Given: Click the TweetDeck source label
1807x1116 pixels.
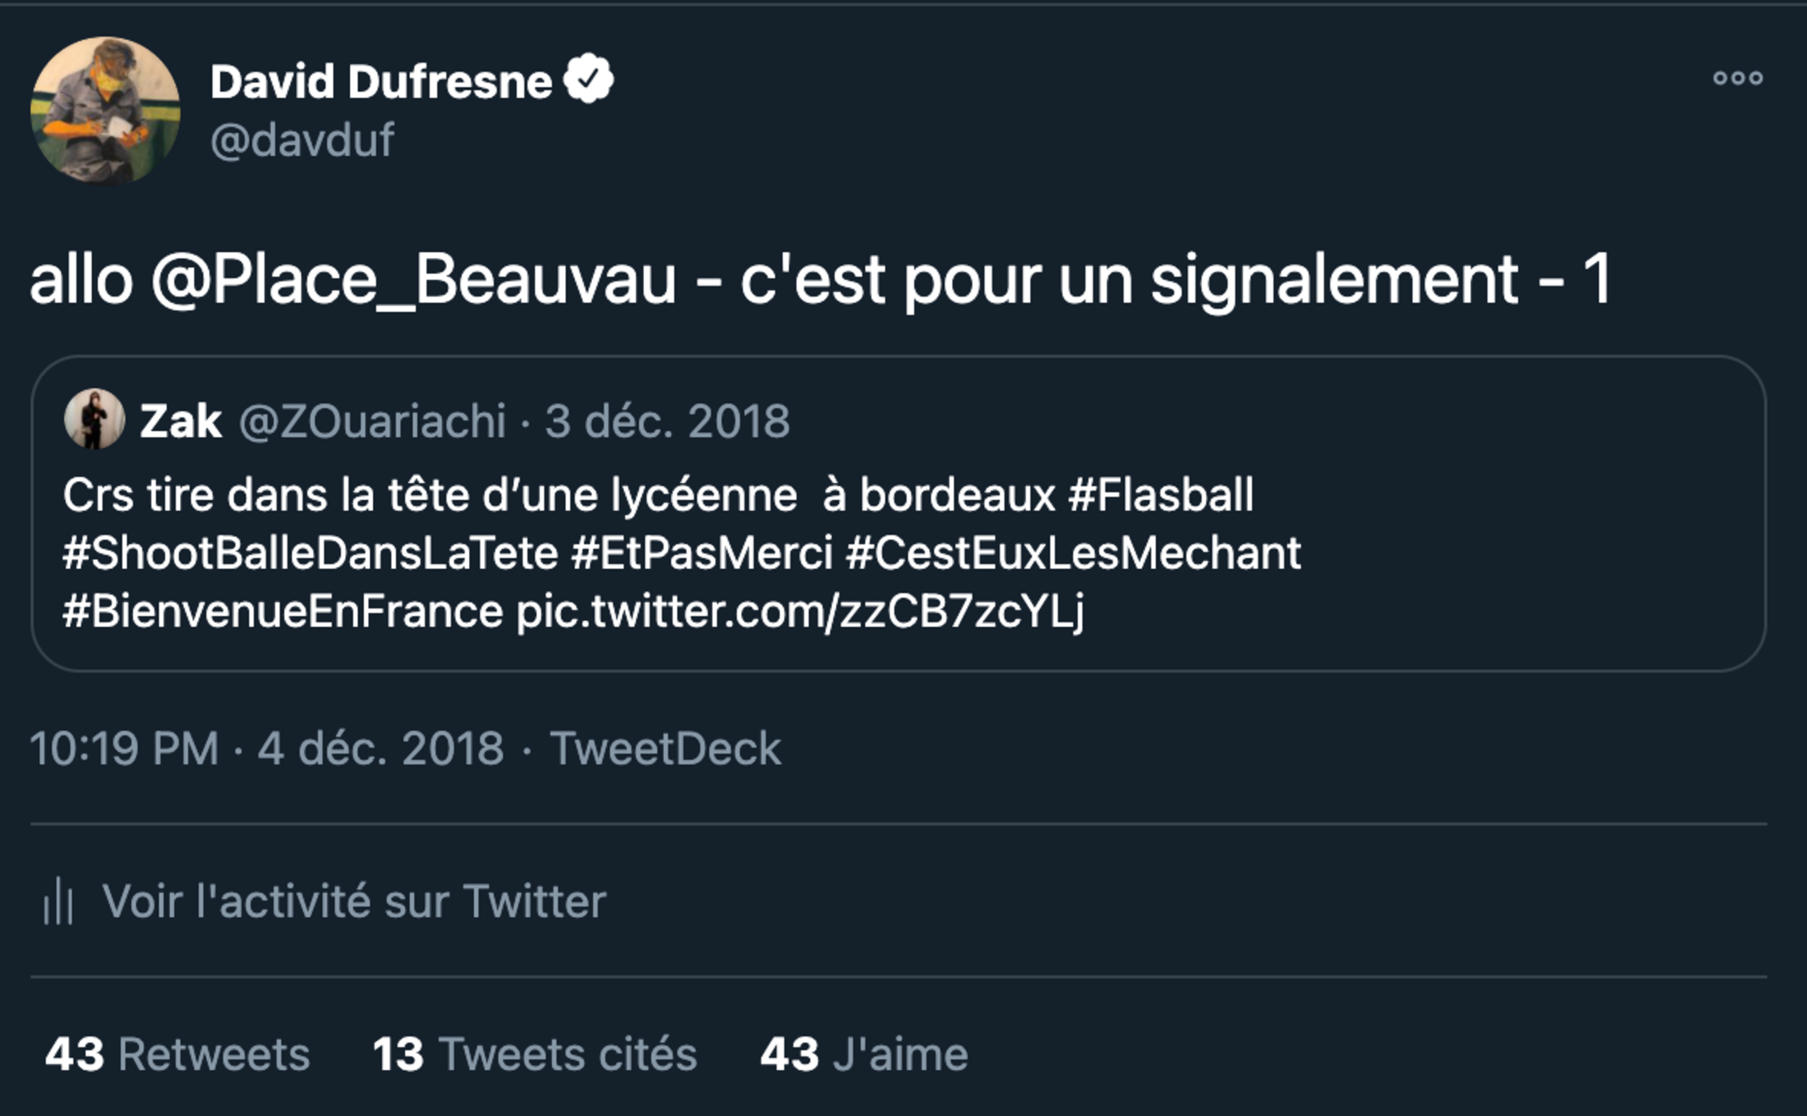Looking at the screenshot, I should coord(665,748).
